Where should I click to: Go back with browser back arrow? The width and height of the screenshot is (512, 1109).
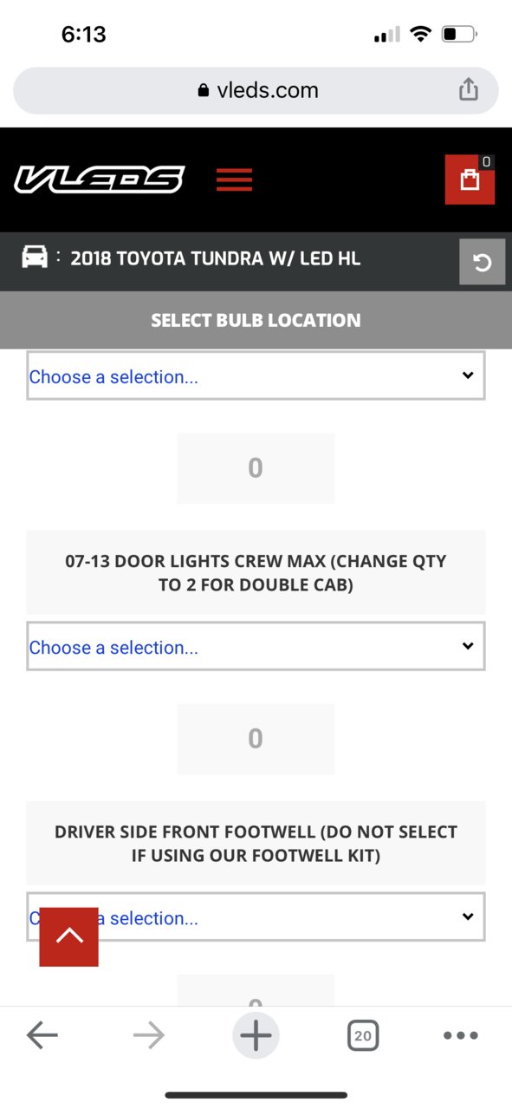42,1035
